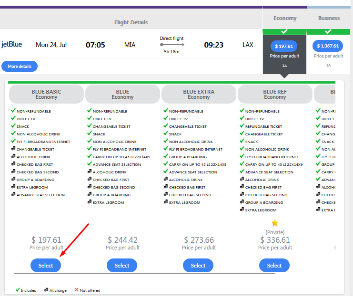Open More details for the flight
This screenshot has height=296, width=353.
coord(20,66)
